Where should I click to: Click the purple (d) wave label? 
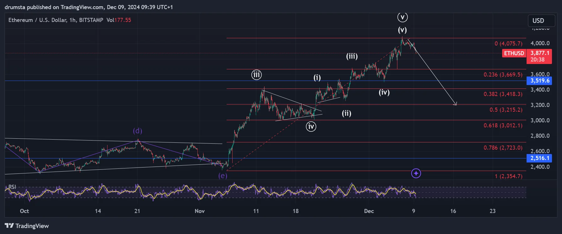(x=137, y=130)
